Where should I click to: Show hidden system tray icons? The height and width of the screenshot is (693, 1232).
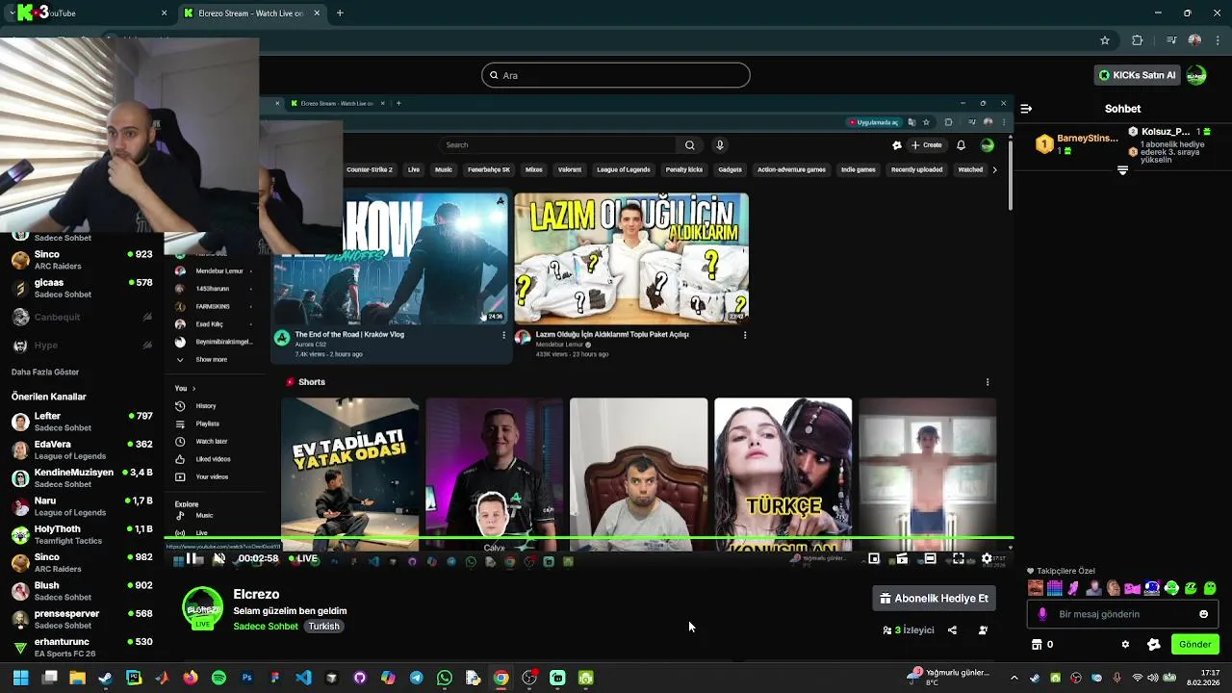(1015, 678)
